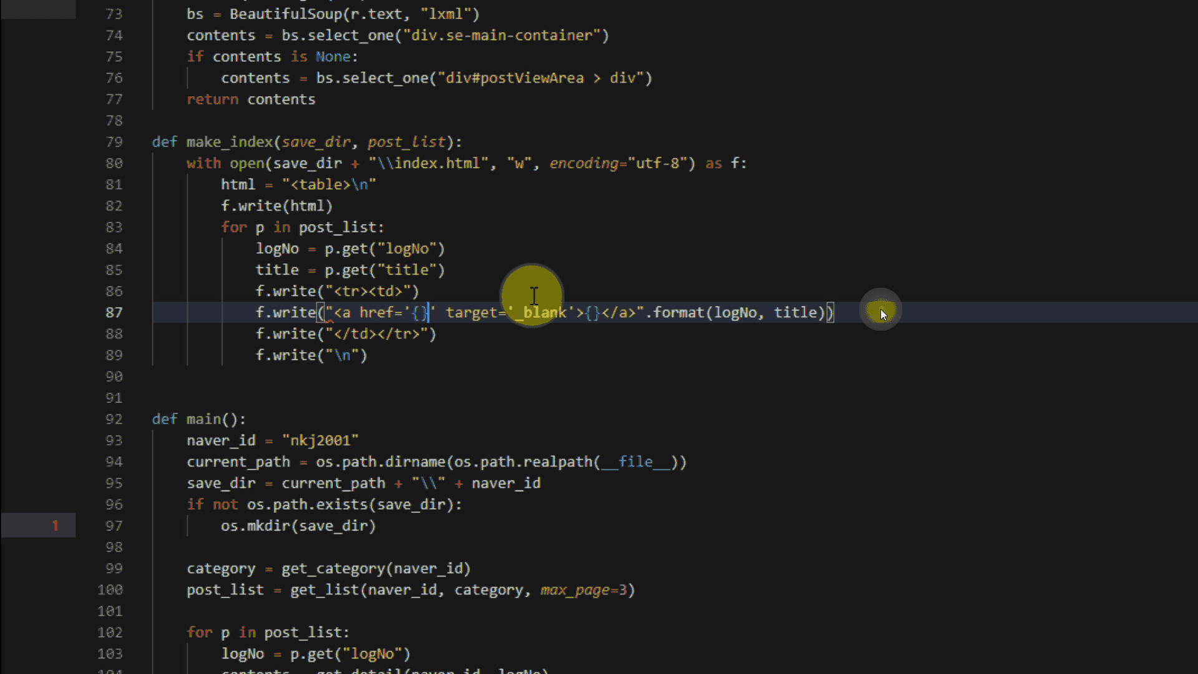Viewport: 1198px width, 674px height.
Task: Click the os.mkdir(save_dir) statement
Action: point(298,526)
